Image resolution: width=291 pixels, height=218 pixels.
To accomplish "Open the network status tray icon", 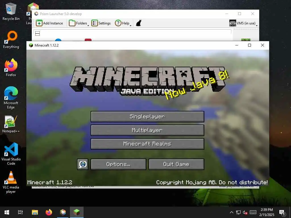I will click(x=238, y=212).
